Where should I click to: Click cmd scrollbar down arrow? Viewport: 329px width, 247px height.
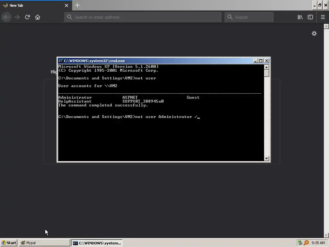tap(266, 158)
